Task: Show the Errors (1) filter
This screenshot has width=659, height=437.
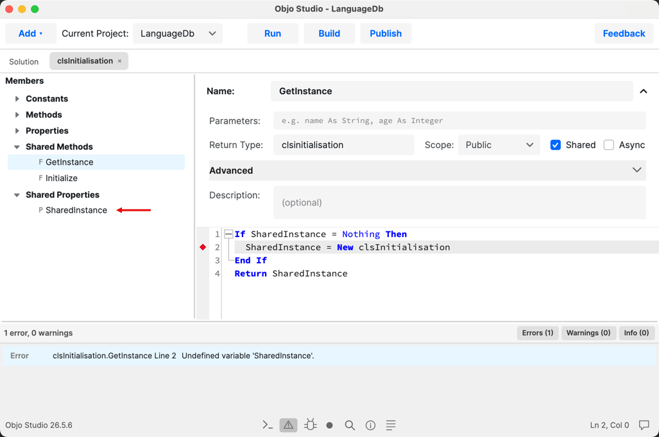Action: 538,333
